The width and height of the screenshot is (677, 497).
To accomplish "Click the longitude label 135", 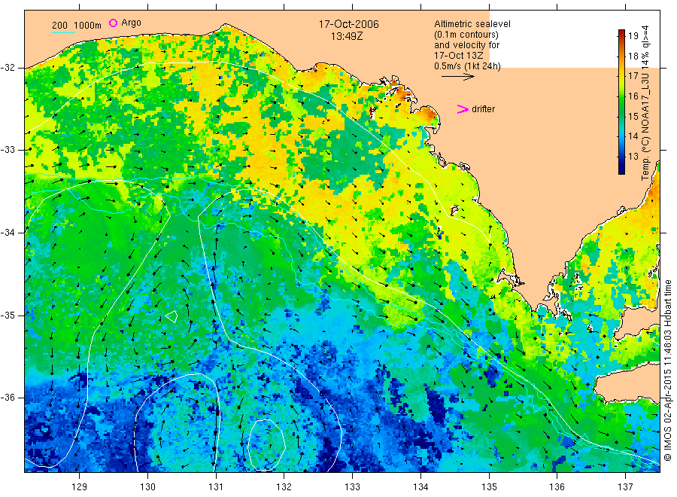I will [489, 487].
